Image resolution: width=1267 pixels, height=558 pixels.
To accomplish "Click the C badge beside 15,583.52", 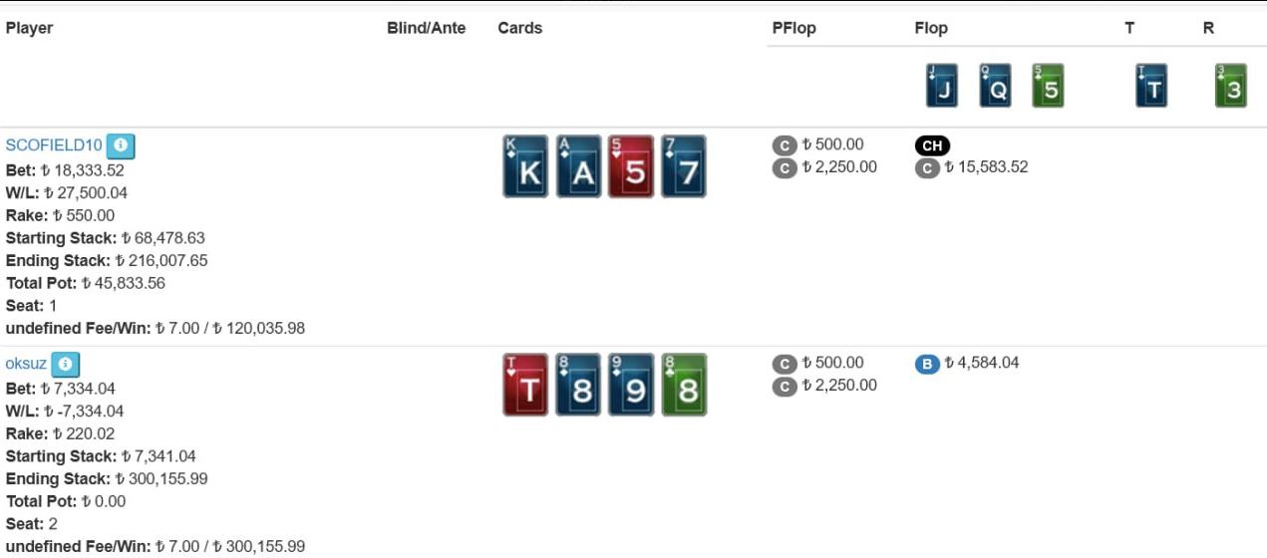I will 927,167.
